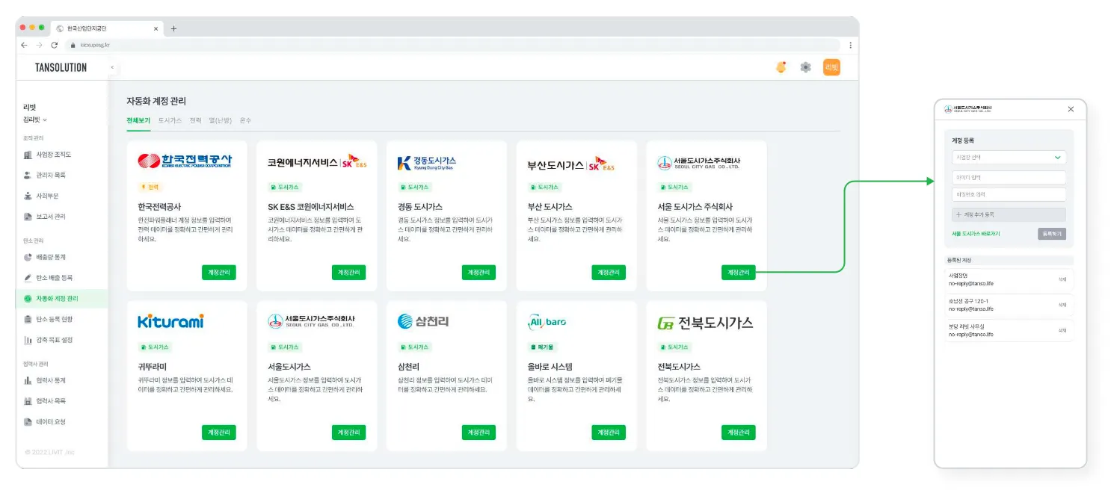Open 보고서 관리 in the sidebar
The image size is (1111, 499).
click(x=45, y=217)
